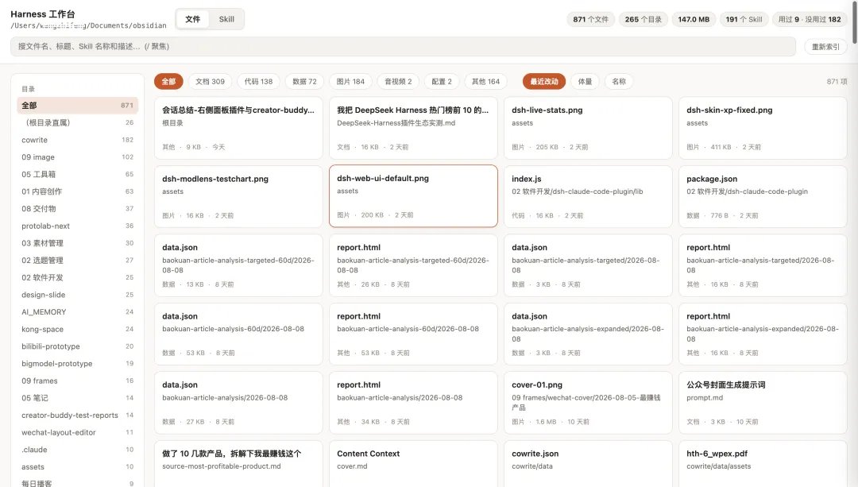Image resolution: width=858 pixels, height=487 pixels.
Task: Open 03 素材管理 directory
Action: [x=77, y=243]
